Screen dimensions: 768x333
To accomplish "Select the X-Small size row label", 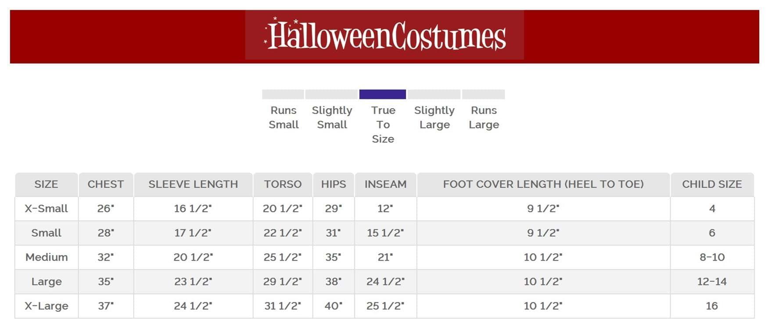I will pos(46,209).
